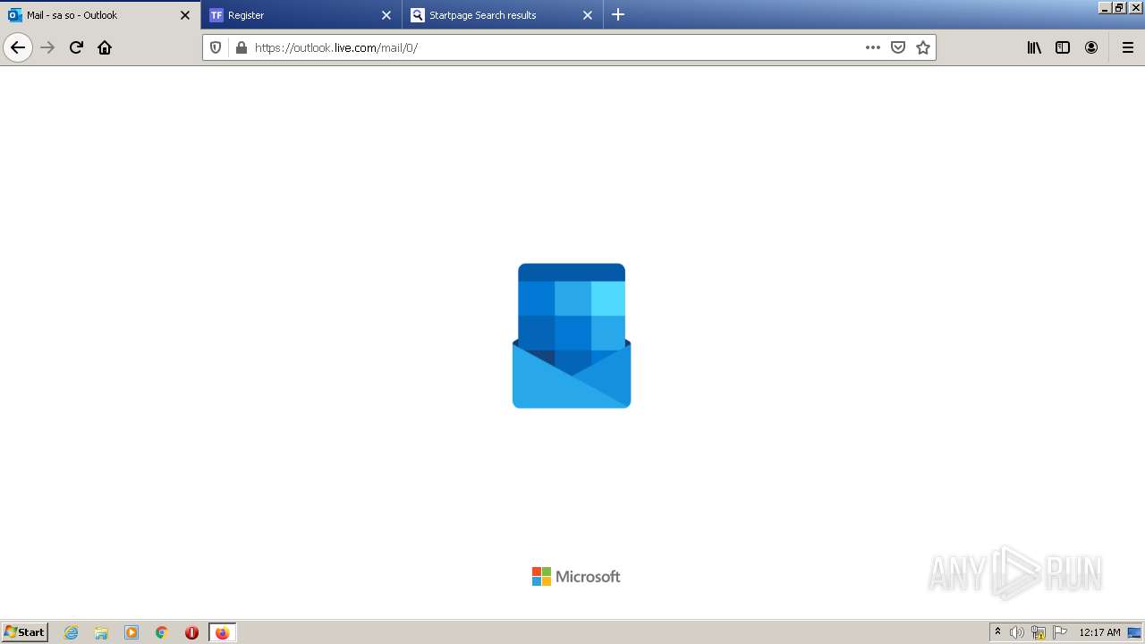The width and height of the screenshot is (1145, 644).
Task: Open Action Center flag icon
Action: click(x=1060, y=632)
